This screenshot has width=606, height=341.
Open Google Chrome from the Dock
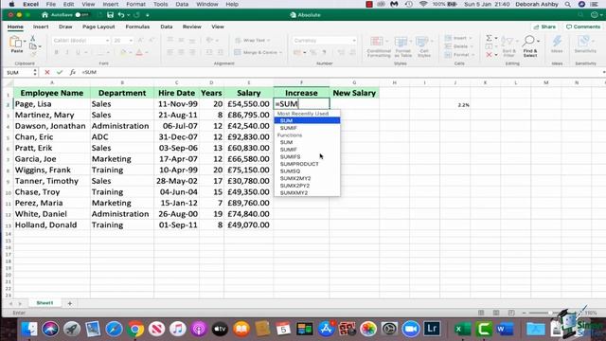point(134,330)
